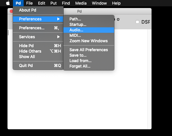Toggle Zoom New Windows option

point(89,41)
